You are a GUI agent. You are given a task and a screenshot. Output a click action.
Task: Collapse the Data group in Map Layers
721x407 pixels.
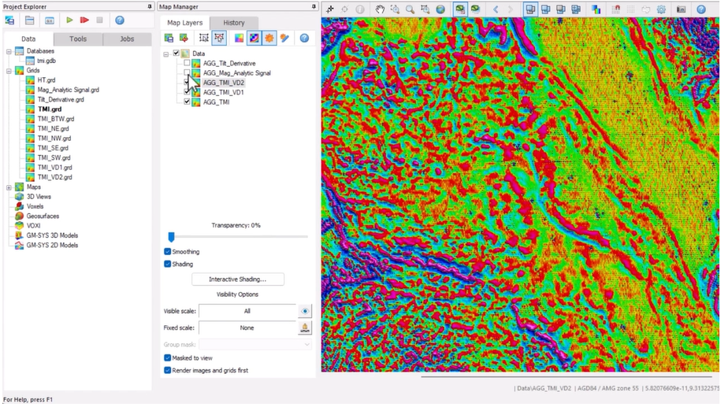coord(166,54)
